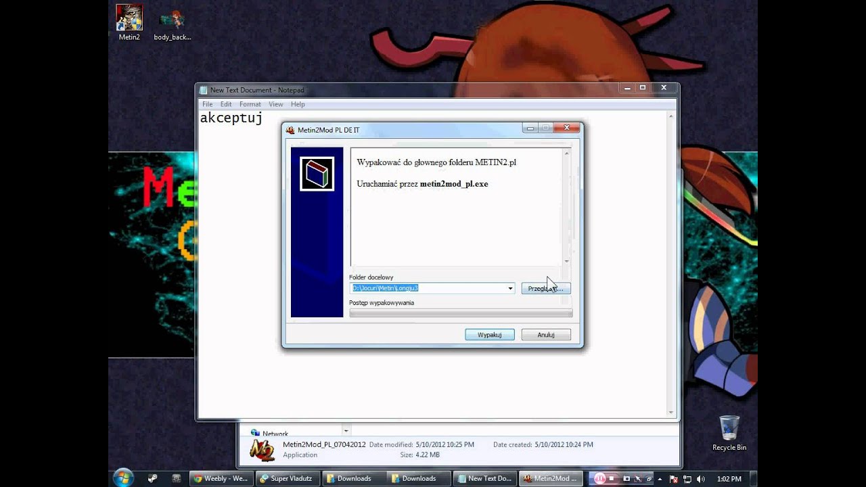Click the Metin2Mod dialog title bar icon
This screenshot has width=866, height=487.
coord(290,130)
